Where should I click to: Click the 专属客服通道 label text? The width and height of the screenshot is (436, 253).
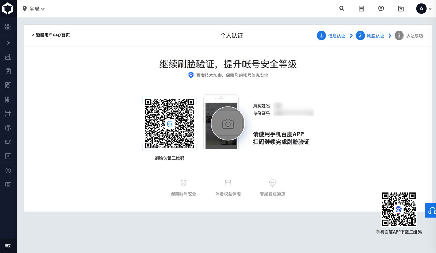[x=272, y=194]
